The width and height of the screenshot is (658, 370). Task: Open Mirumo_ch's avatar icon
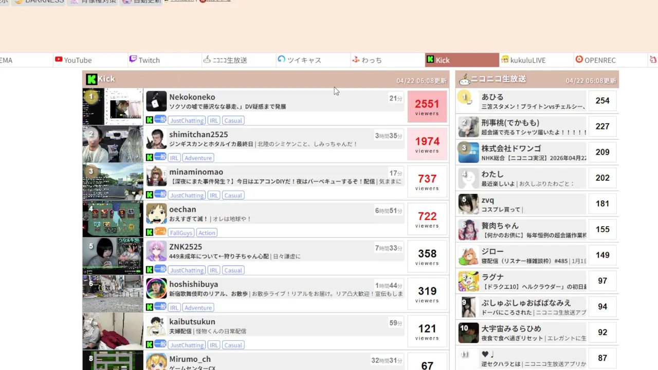click(156, 362)
